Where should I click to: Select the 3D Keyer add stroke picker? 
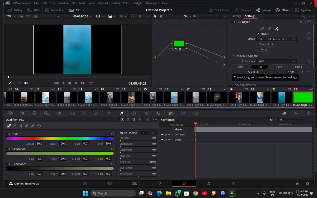pos(277,29)
